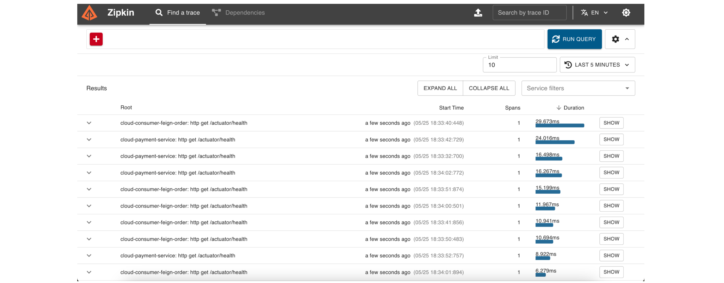The image size is (724, 283).
Task: Click the Spans column header
Action: point(513,108)
